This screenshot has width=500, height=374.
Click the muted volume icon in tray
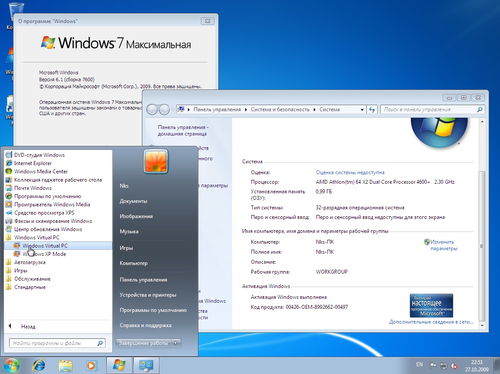454,366
